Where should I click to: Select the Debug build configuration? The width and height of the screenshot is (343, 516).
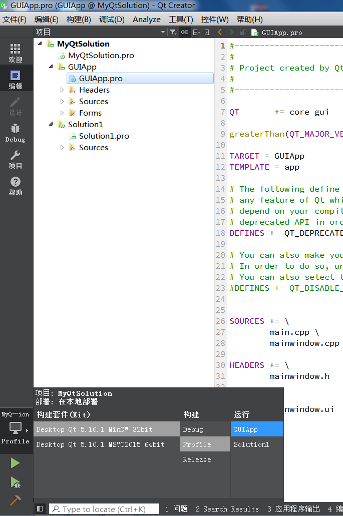[205, 429]
